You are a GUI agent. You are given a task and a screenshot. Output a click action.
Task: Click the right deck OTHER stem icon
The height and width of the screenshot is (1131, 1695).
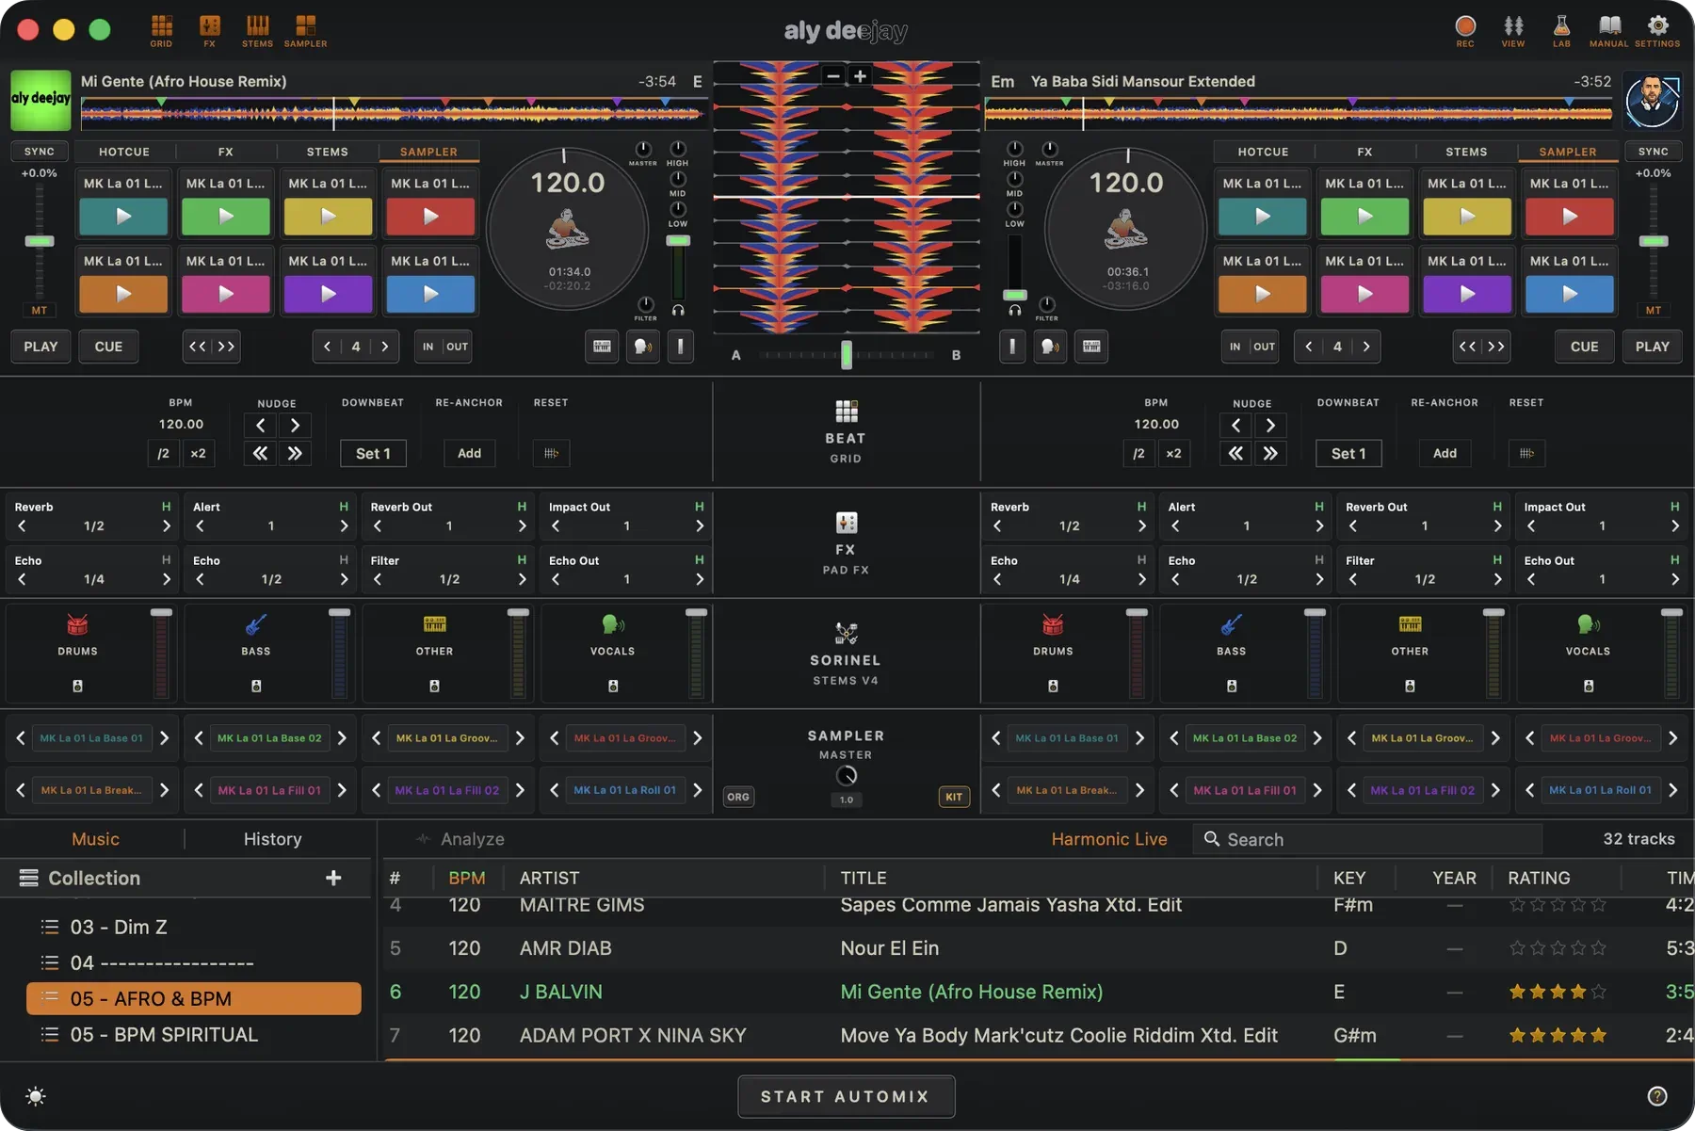tap(1410, 624)
